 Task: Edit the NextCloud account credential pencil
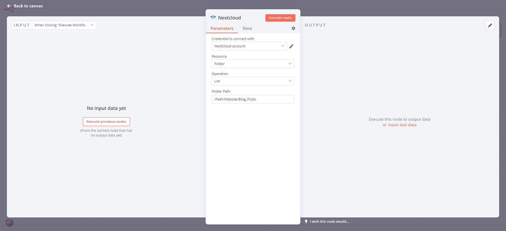pyautogui.click(x=291, y=46)
